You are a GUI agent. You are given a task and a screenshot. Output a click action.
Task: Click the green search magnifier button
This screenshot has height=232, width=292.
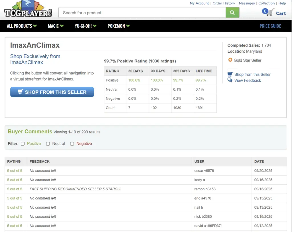pos(232,13)
